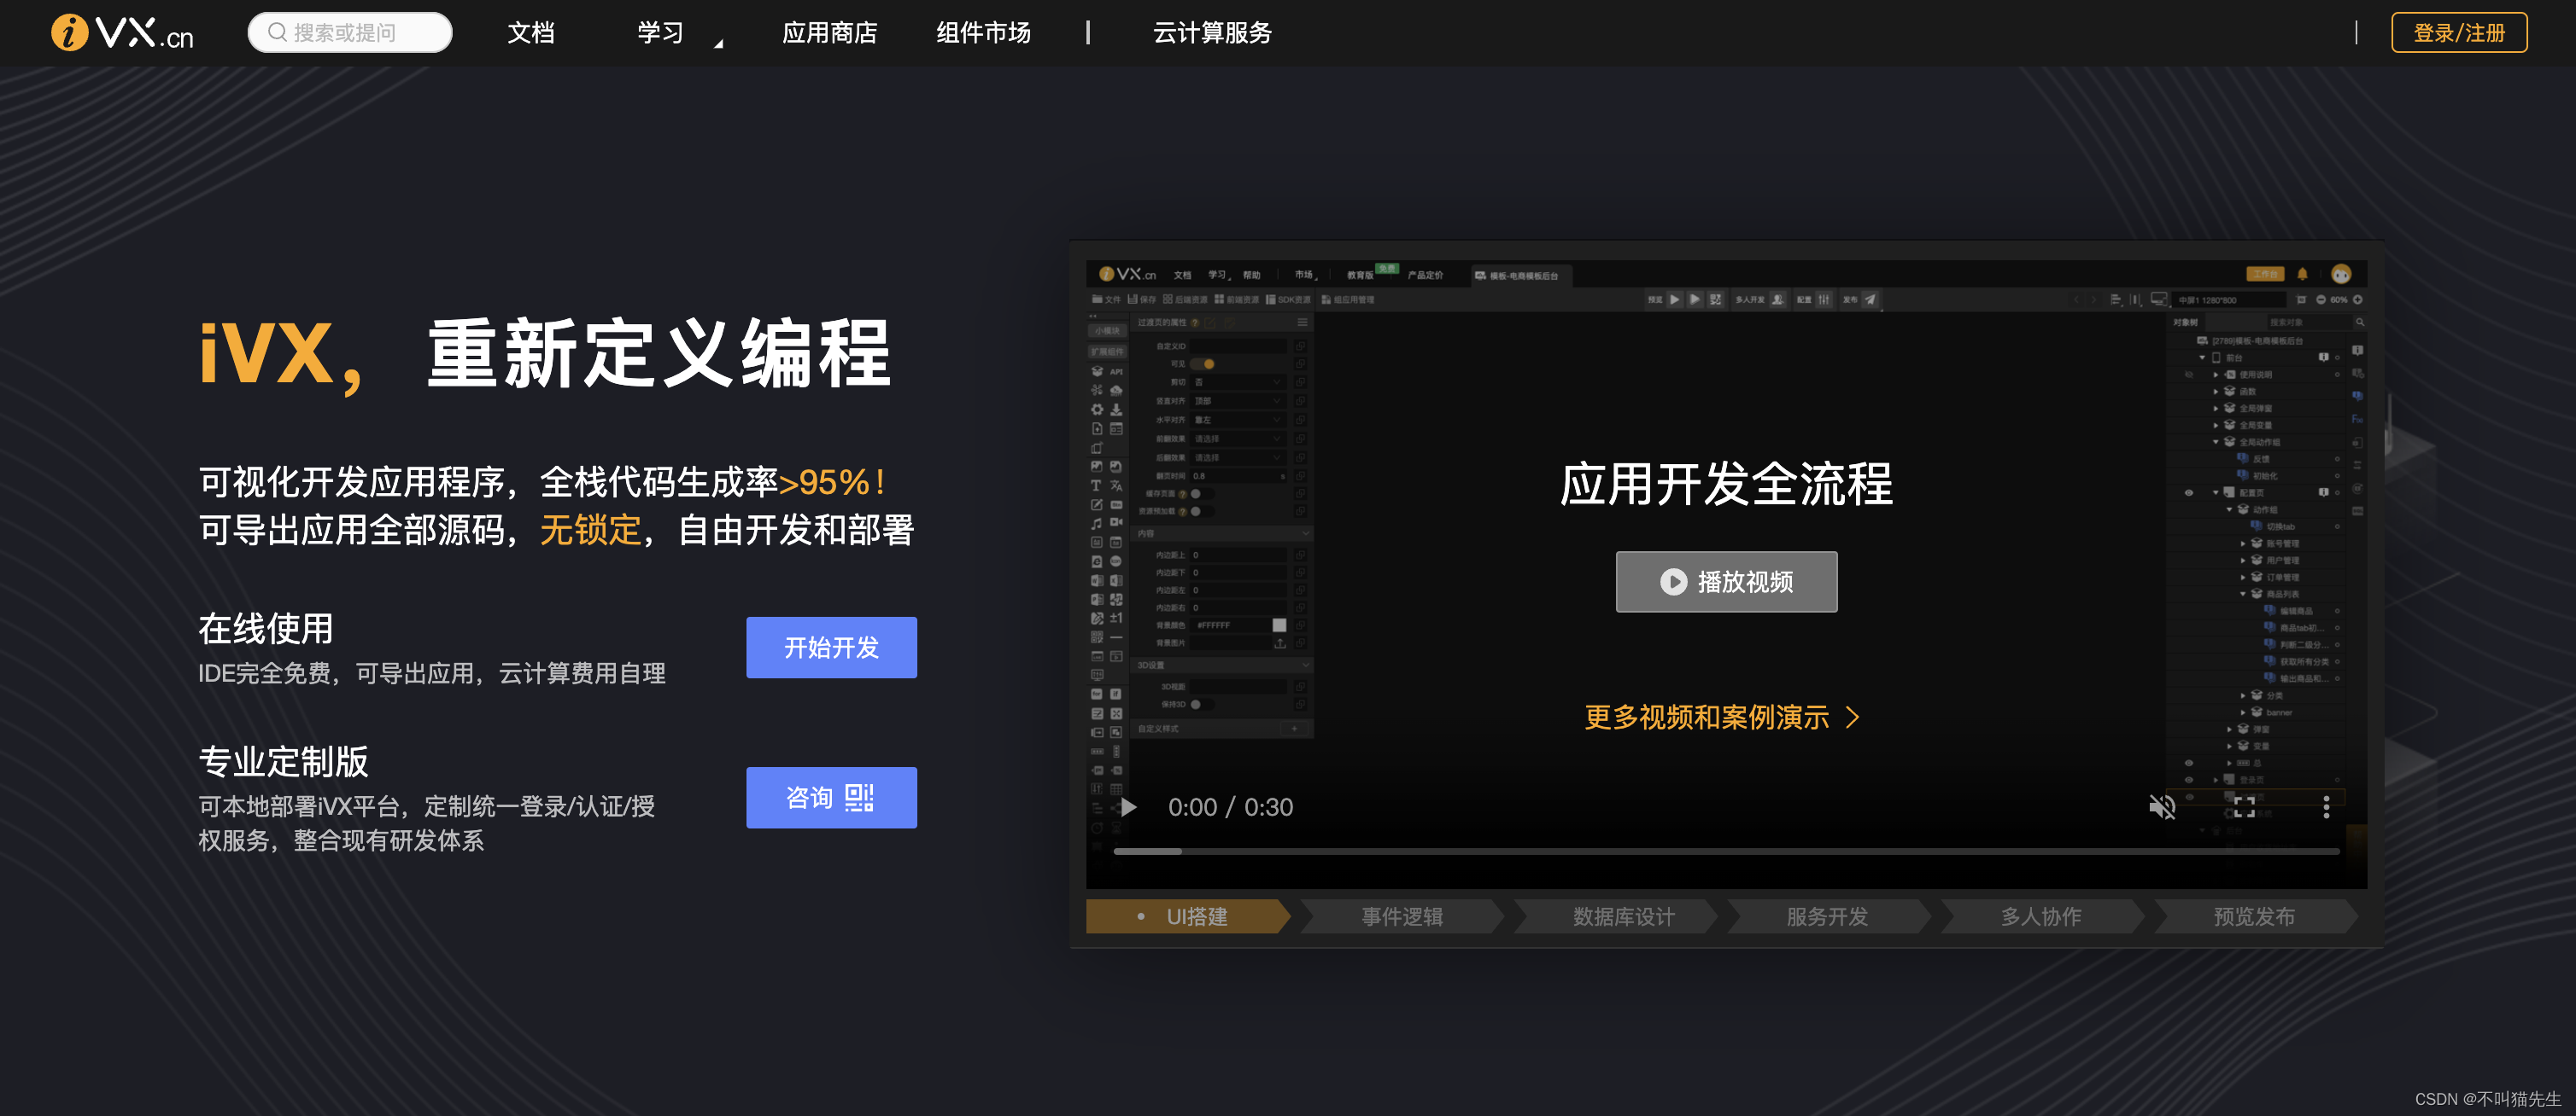Image resolution: width=2576 pixels, height=1116 pixels.
Task: Select the text (T) component tool
Action: point(1096,485)
